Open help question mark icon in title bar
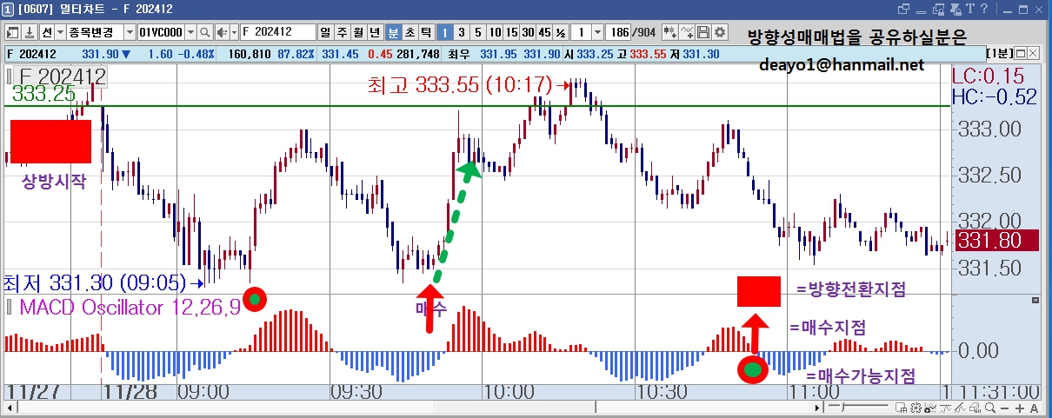 click(984, 9)
